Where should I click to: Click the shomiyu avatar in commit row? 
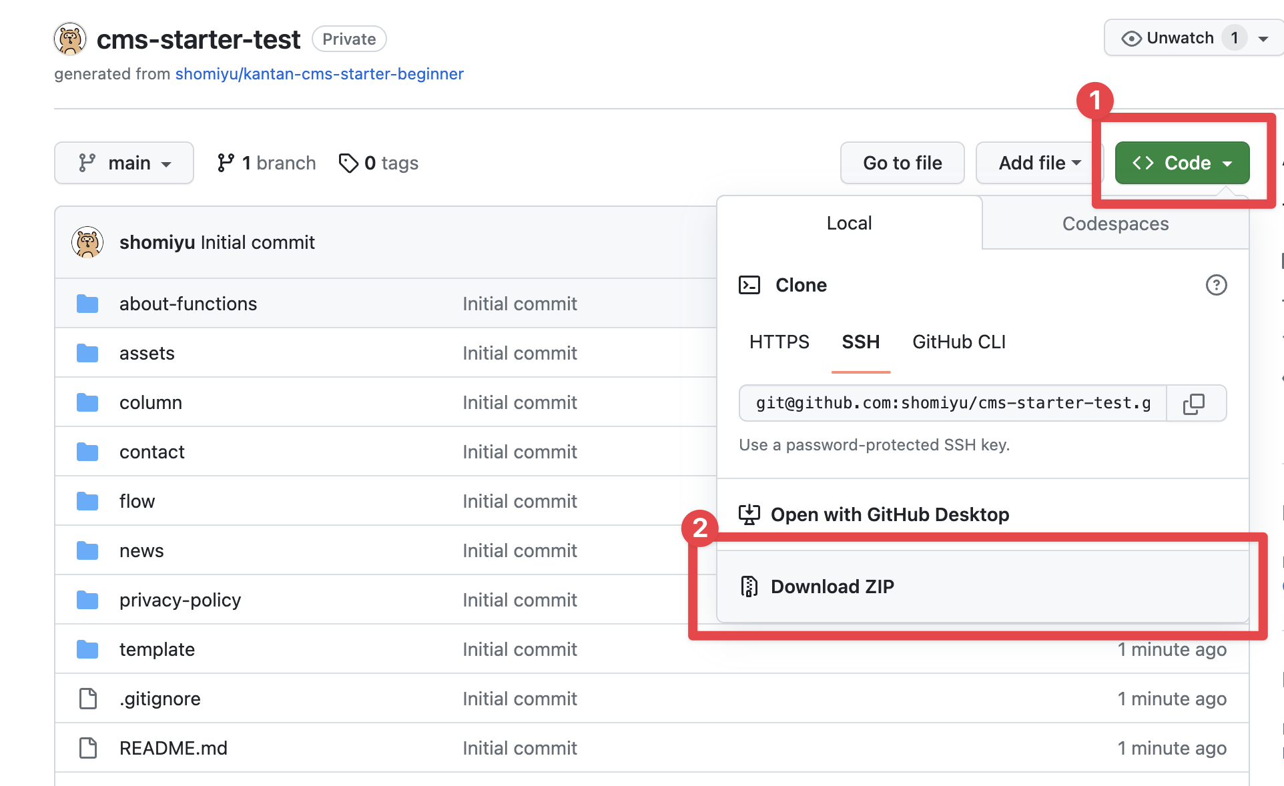tap(87, 242)
